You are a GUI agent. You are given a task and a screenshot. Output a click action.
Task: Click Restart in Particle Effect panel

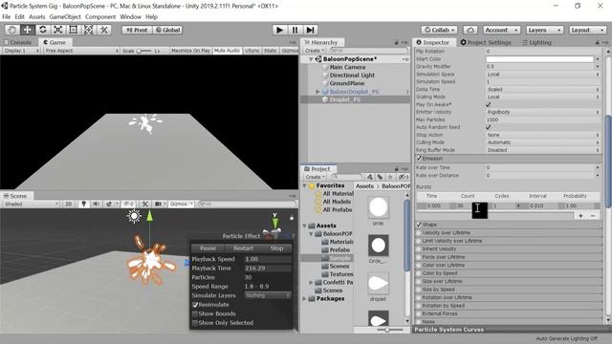point(243,248)
